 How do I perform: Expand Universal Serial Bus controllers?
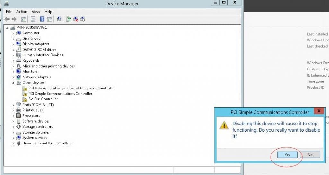pos(13,143)
